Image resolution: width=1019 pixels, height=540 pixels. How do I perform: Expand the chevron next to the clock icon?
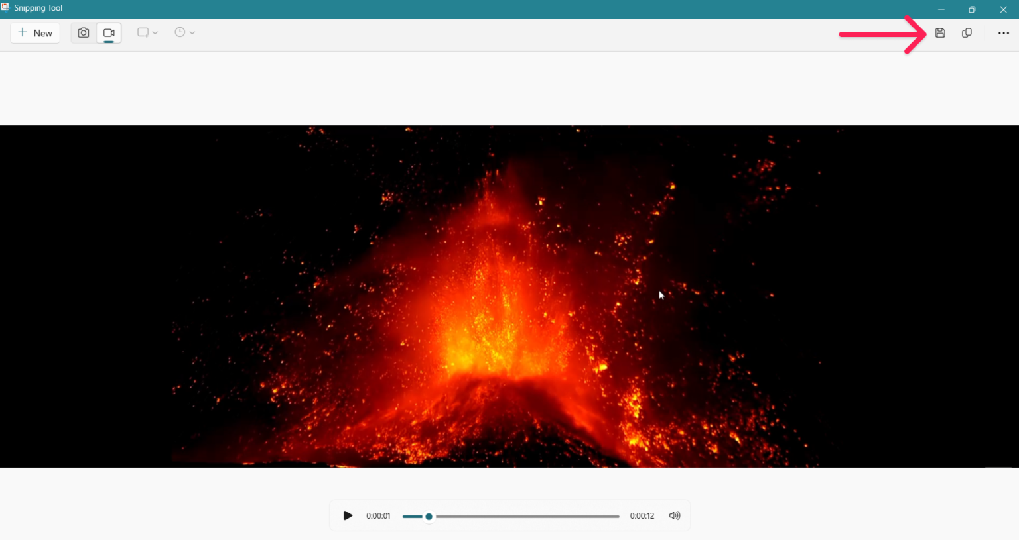193,32
